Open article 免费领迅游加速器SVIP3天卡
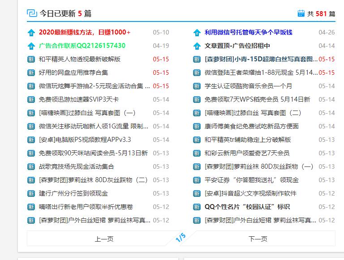 79,99
